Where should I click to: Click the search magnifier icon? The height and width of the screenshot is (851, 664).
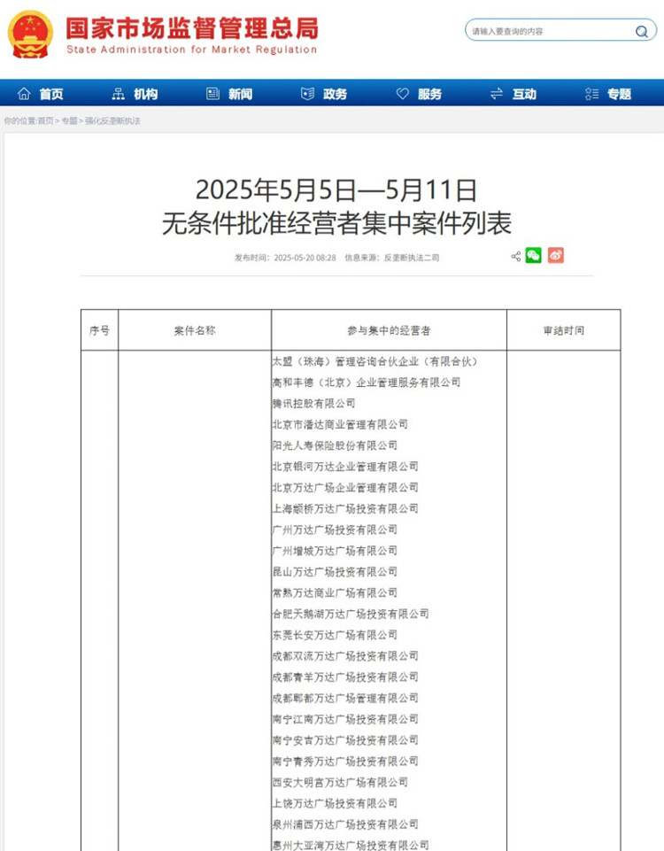click(x=642, y=32)
